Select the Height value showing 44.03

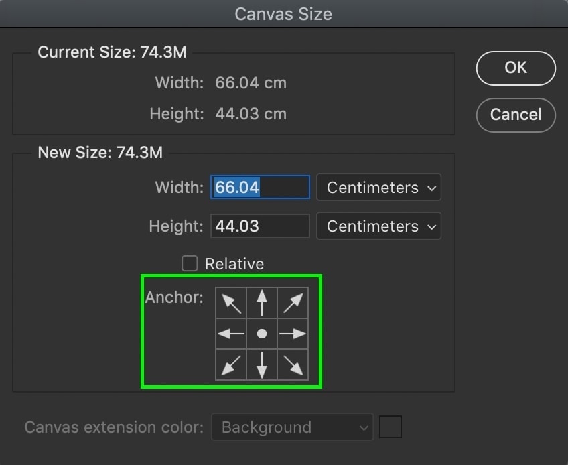click(260, 226)
